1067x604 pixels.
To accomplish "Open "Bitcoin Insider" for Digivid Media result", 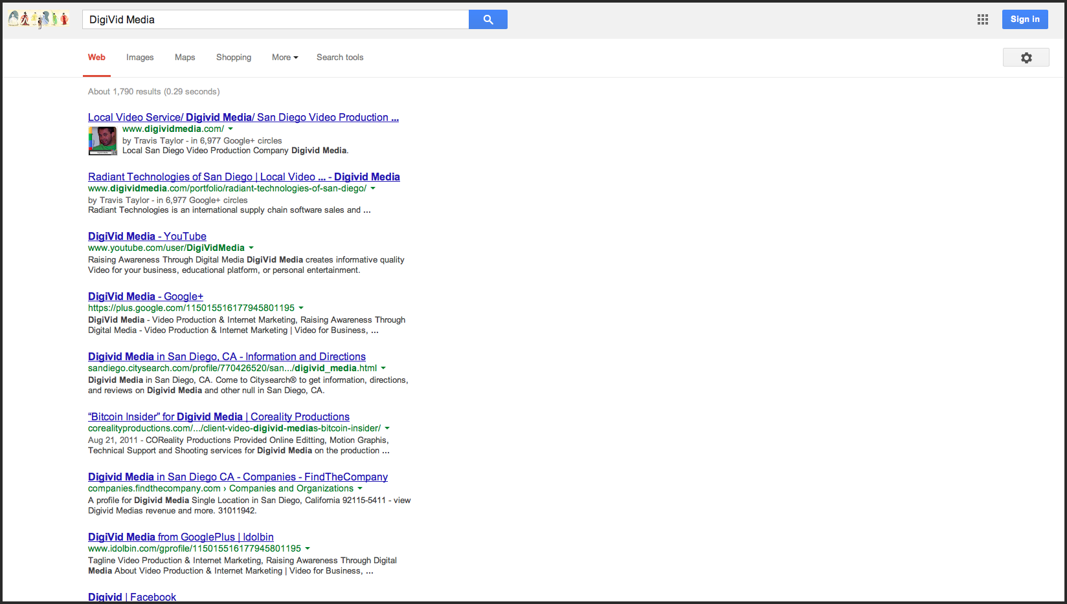I will [x=219, y=416].
